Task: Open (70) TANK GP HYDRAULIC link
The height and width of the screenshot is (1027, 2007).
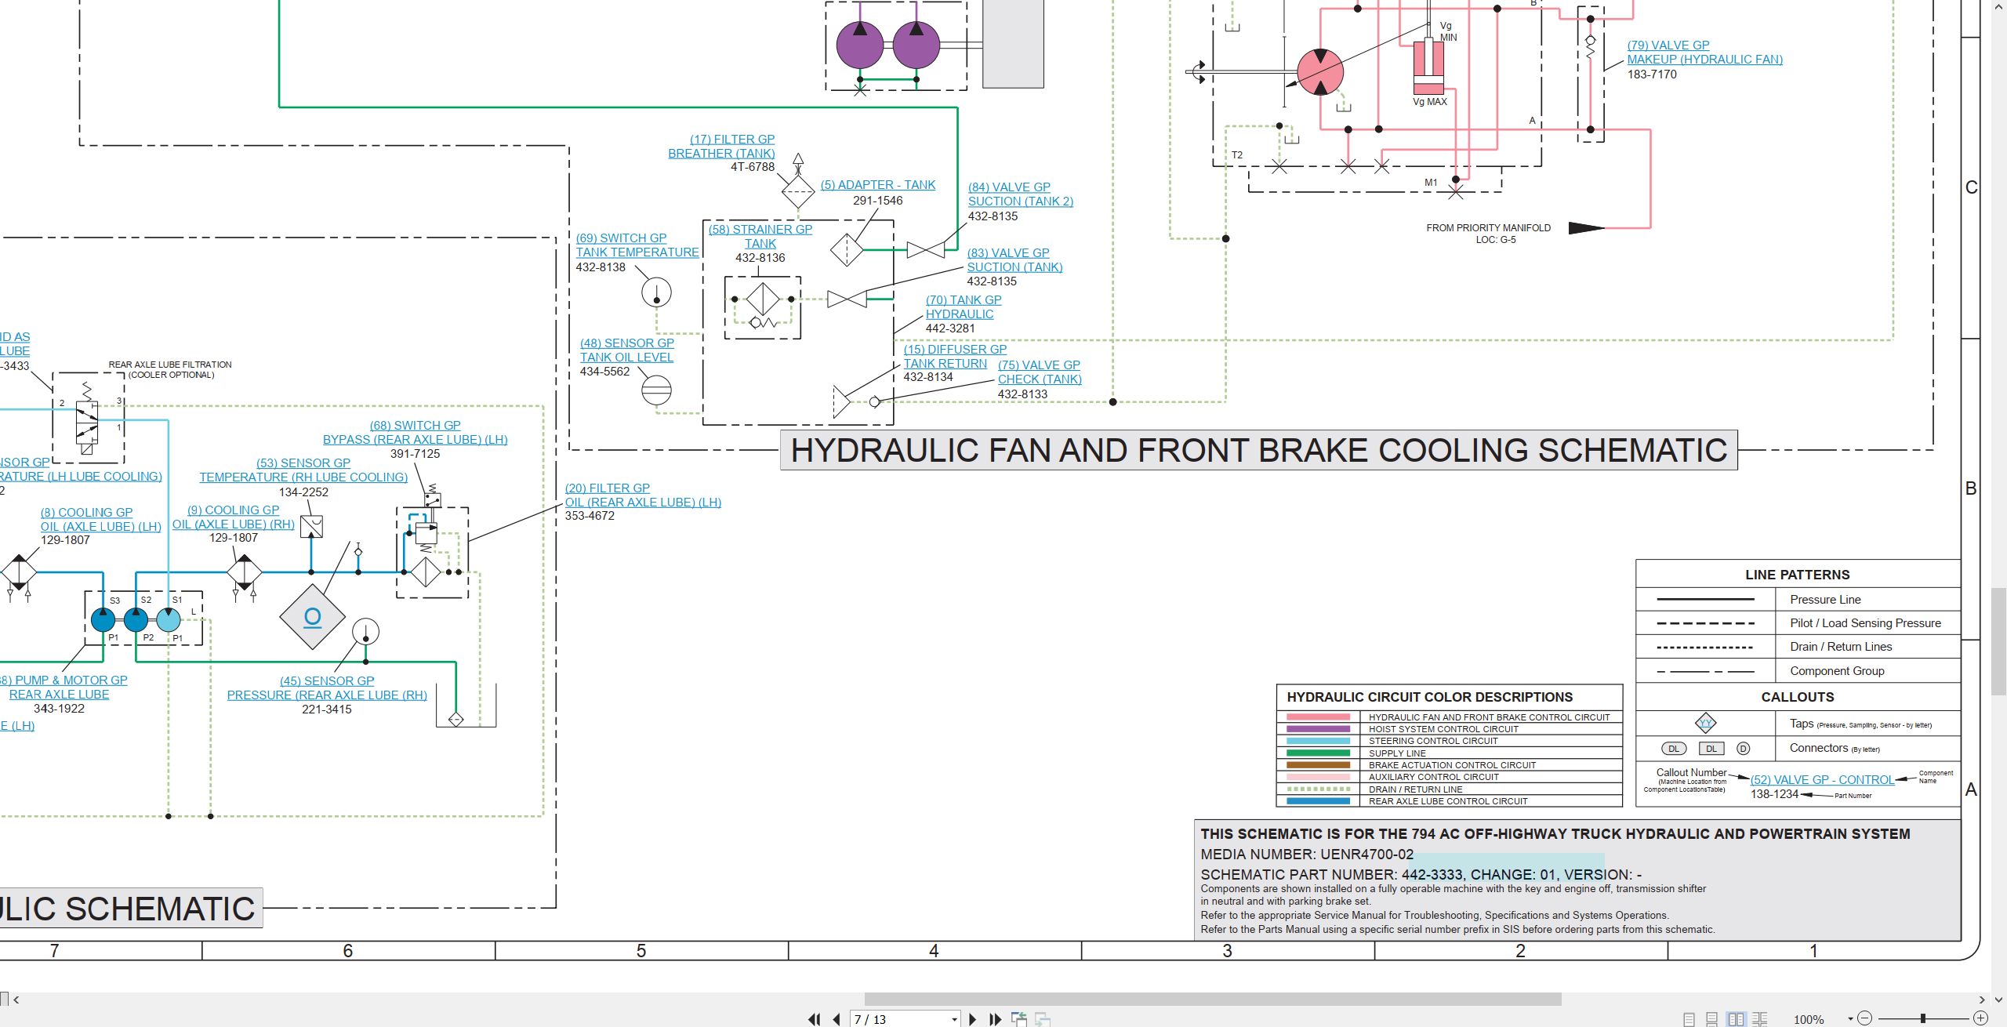Action: [x=964, y=307]
